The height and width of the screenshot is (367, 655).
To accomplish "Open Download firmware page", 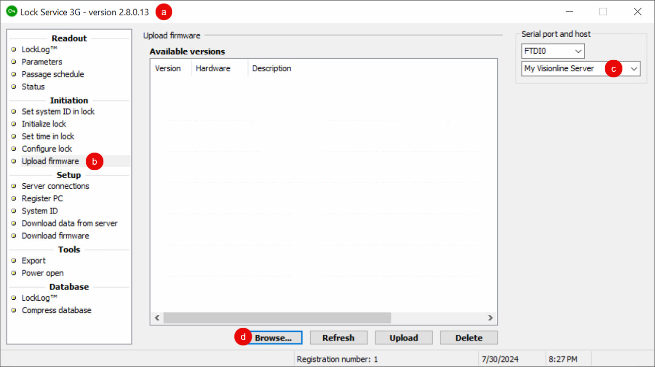I will [55, 236].
